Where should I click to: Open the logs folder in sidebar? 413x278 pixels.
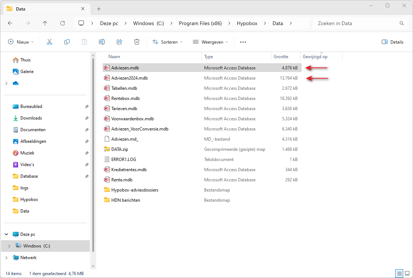pyautogui.click(x=24, y=188)
